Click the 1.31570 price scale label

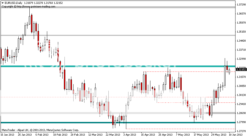(x=241, y=77)
